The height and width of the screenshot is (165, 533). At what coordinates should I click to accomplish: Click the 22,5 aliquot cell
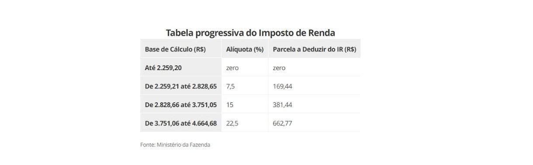[x=232, y=123]
